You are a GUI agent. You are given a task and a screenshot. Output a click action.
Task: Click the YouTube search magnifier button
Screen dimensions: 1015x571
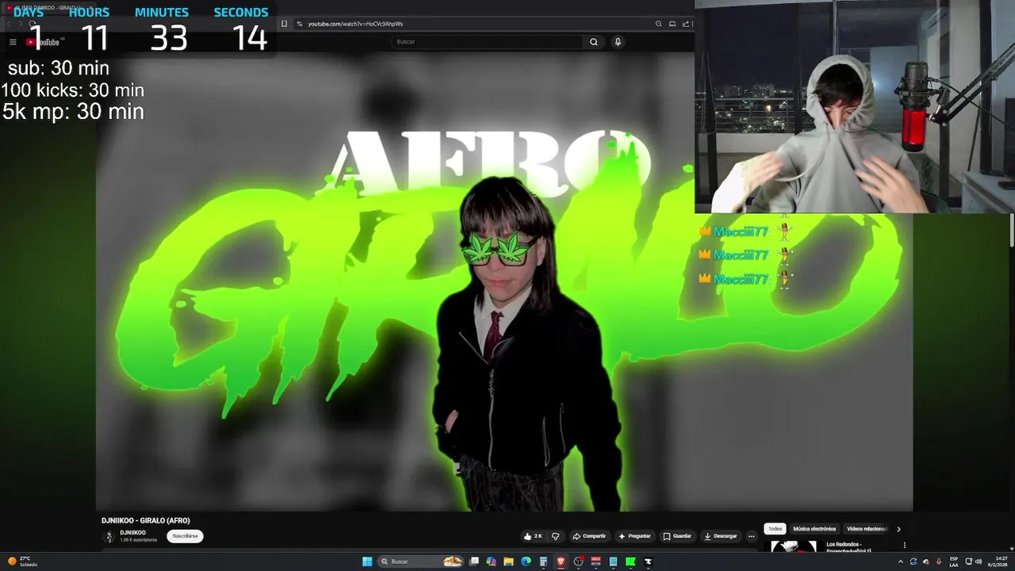pos(593,42)
